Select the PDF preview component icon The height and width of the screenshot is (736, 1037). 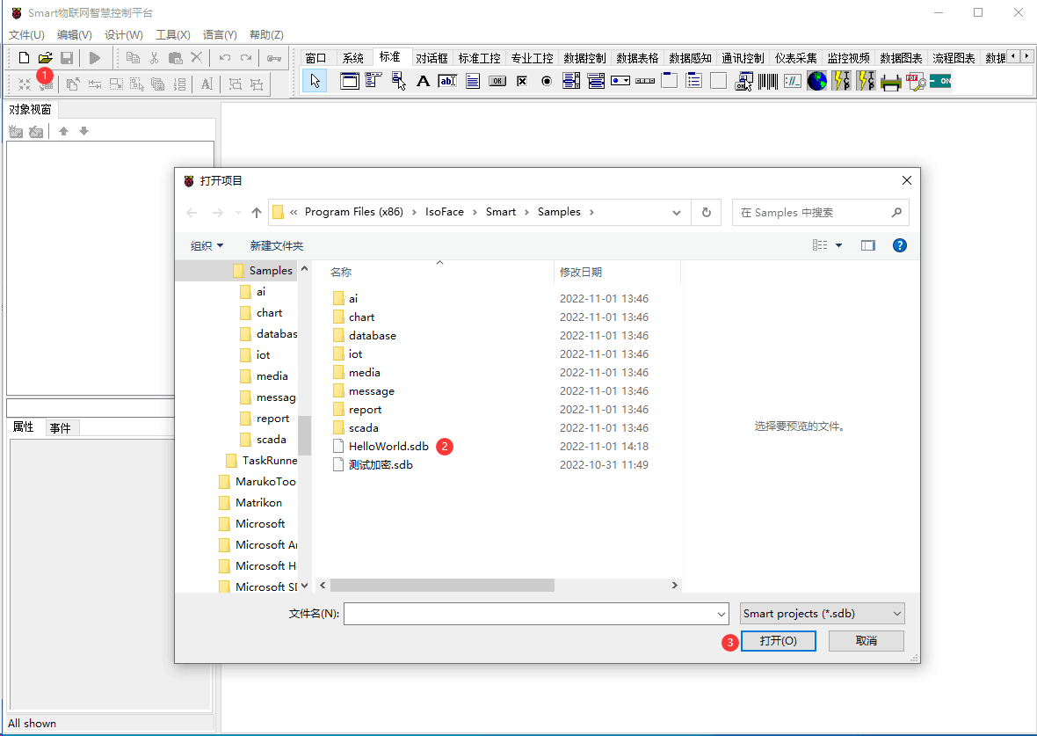pos(916,82)
